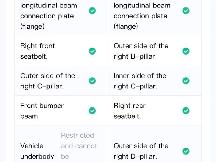Image resolution: width=216 pixels, height=162 pixels.
Task: Click green check for Inner side right C-pillar
Action: (186, 81)
